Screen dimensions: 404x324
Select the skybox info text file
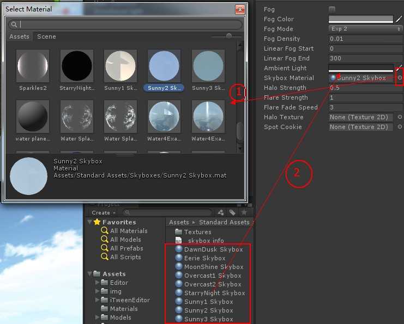pyautogui.click(x=200, y=241)
